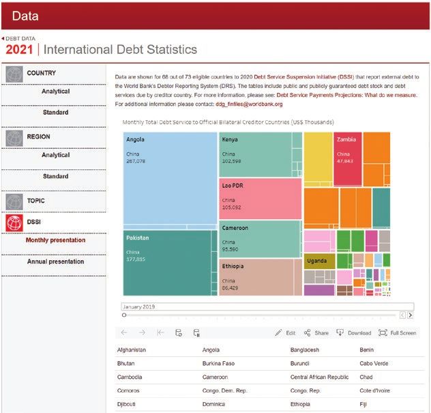Screen dimensions: 431x413
Task: Click the REGION section heading
Action: pos(38,137)
